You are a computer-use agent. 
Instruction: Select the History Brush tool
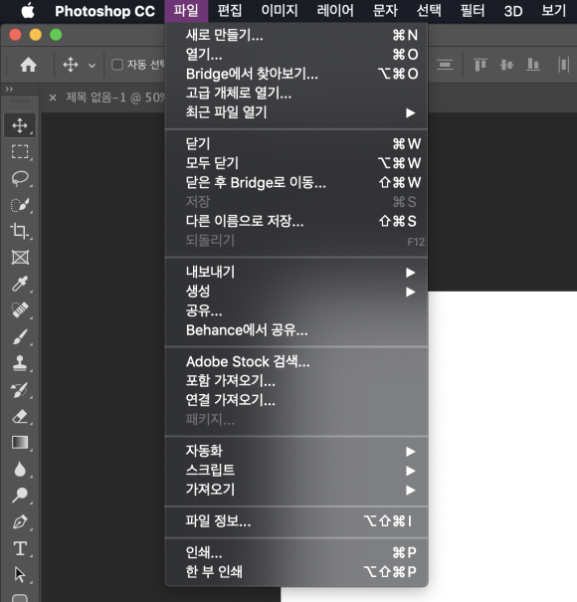(20, 390)
